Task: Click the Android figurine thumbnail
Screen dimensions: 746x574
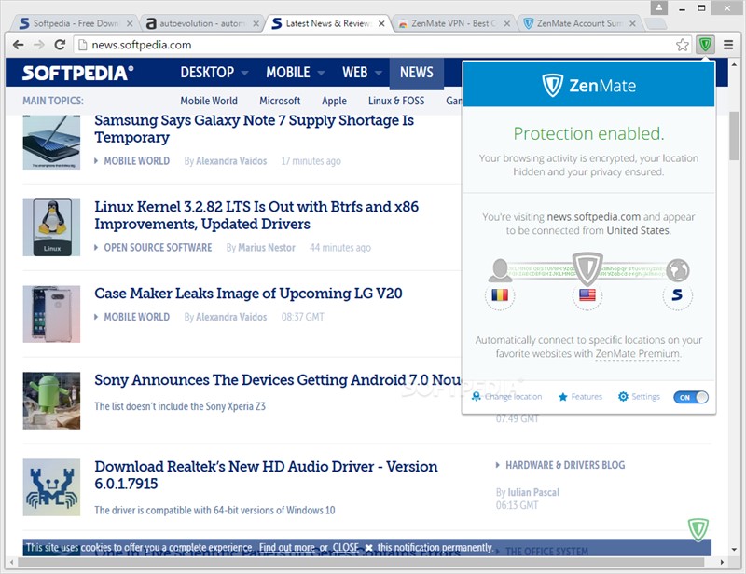Action: [51, 401]
